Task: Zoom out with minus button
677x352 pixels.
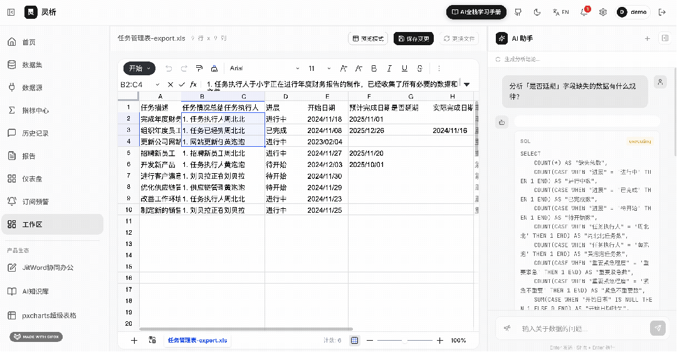Action: pyautogui.click(x=370, y=340)
